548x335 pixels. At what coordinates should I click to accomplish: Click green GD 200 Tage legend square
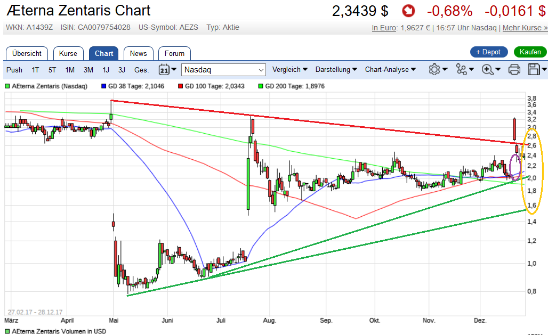(x=260, y=86)
